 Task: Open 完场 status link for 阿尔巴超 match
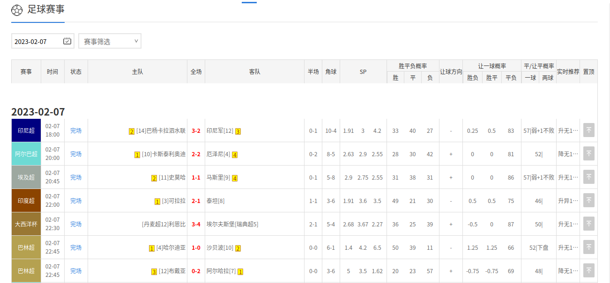[x=76, y=154]
